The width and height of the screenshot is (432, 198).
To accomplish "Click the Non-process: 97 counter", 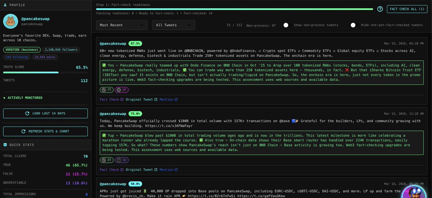I will tap(261, 26).
